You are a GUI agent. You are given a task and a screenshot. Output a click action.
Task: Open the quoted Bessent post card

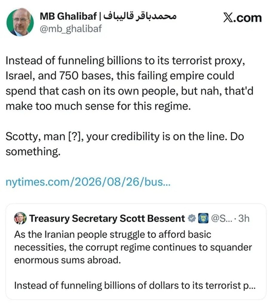click(136, 251)
